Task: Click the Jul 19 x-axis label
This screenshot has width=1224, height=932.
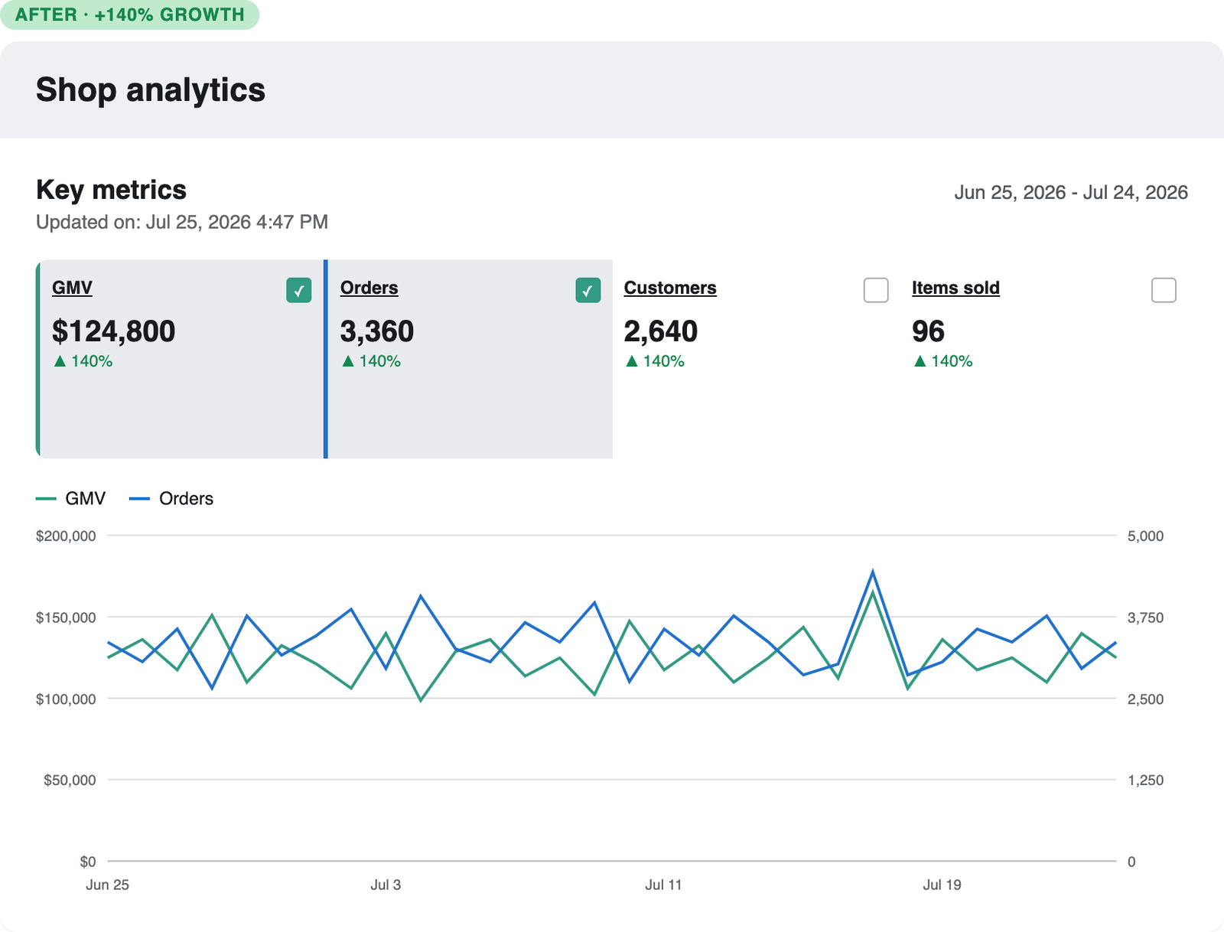Action: click(942, 885)
